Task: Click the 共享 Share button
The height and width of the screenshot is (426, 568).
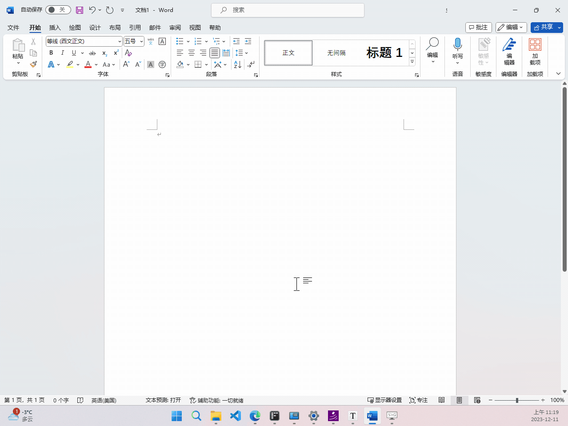Action: [x=544, y=28]
